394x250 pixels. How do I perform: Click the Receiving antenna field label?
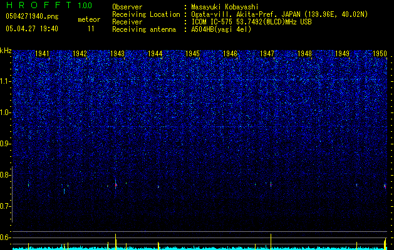pyautogui.click(x=144, y=29)
